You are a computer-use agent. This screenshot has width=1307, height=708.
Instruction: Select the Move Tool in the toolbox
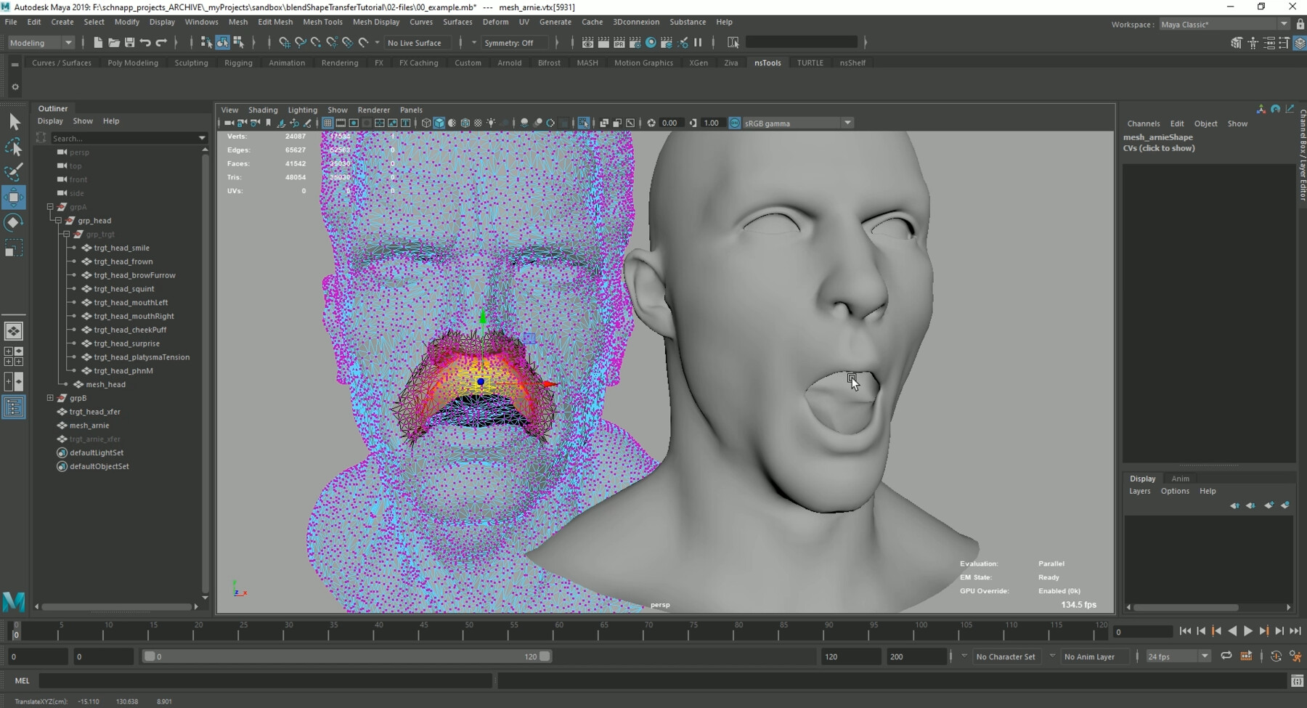pyautogui.click(x=13, y=196)
